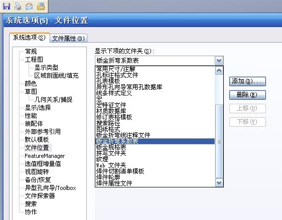This screenshot has width=282, height=220.
Task: Select 工程图 in the options tree
Action: 34,60
